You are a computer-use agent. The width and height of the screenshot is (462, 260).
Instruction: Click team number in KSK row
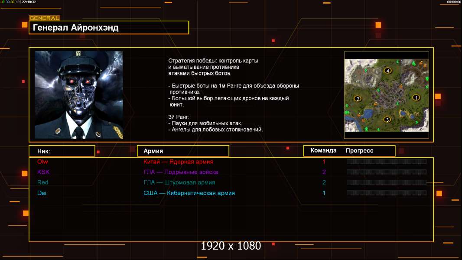324,172
